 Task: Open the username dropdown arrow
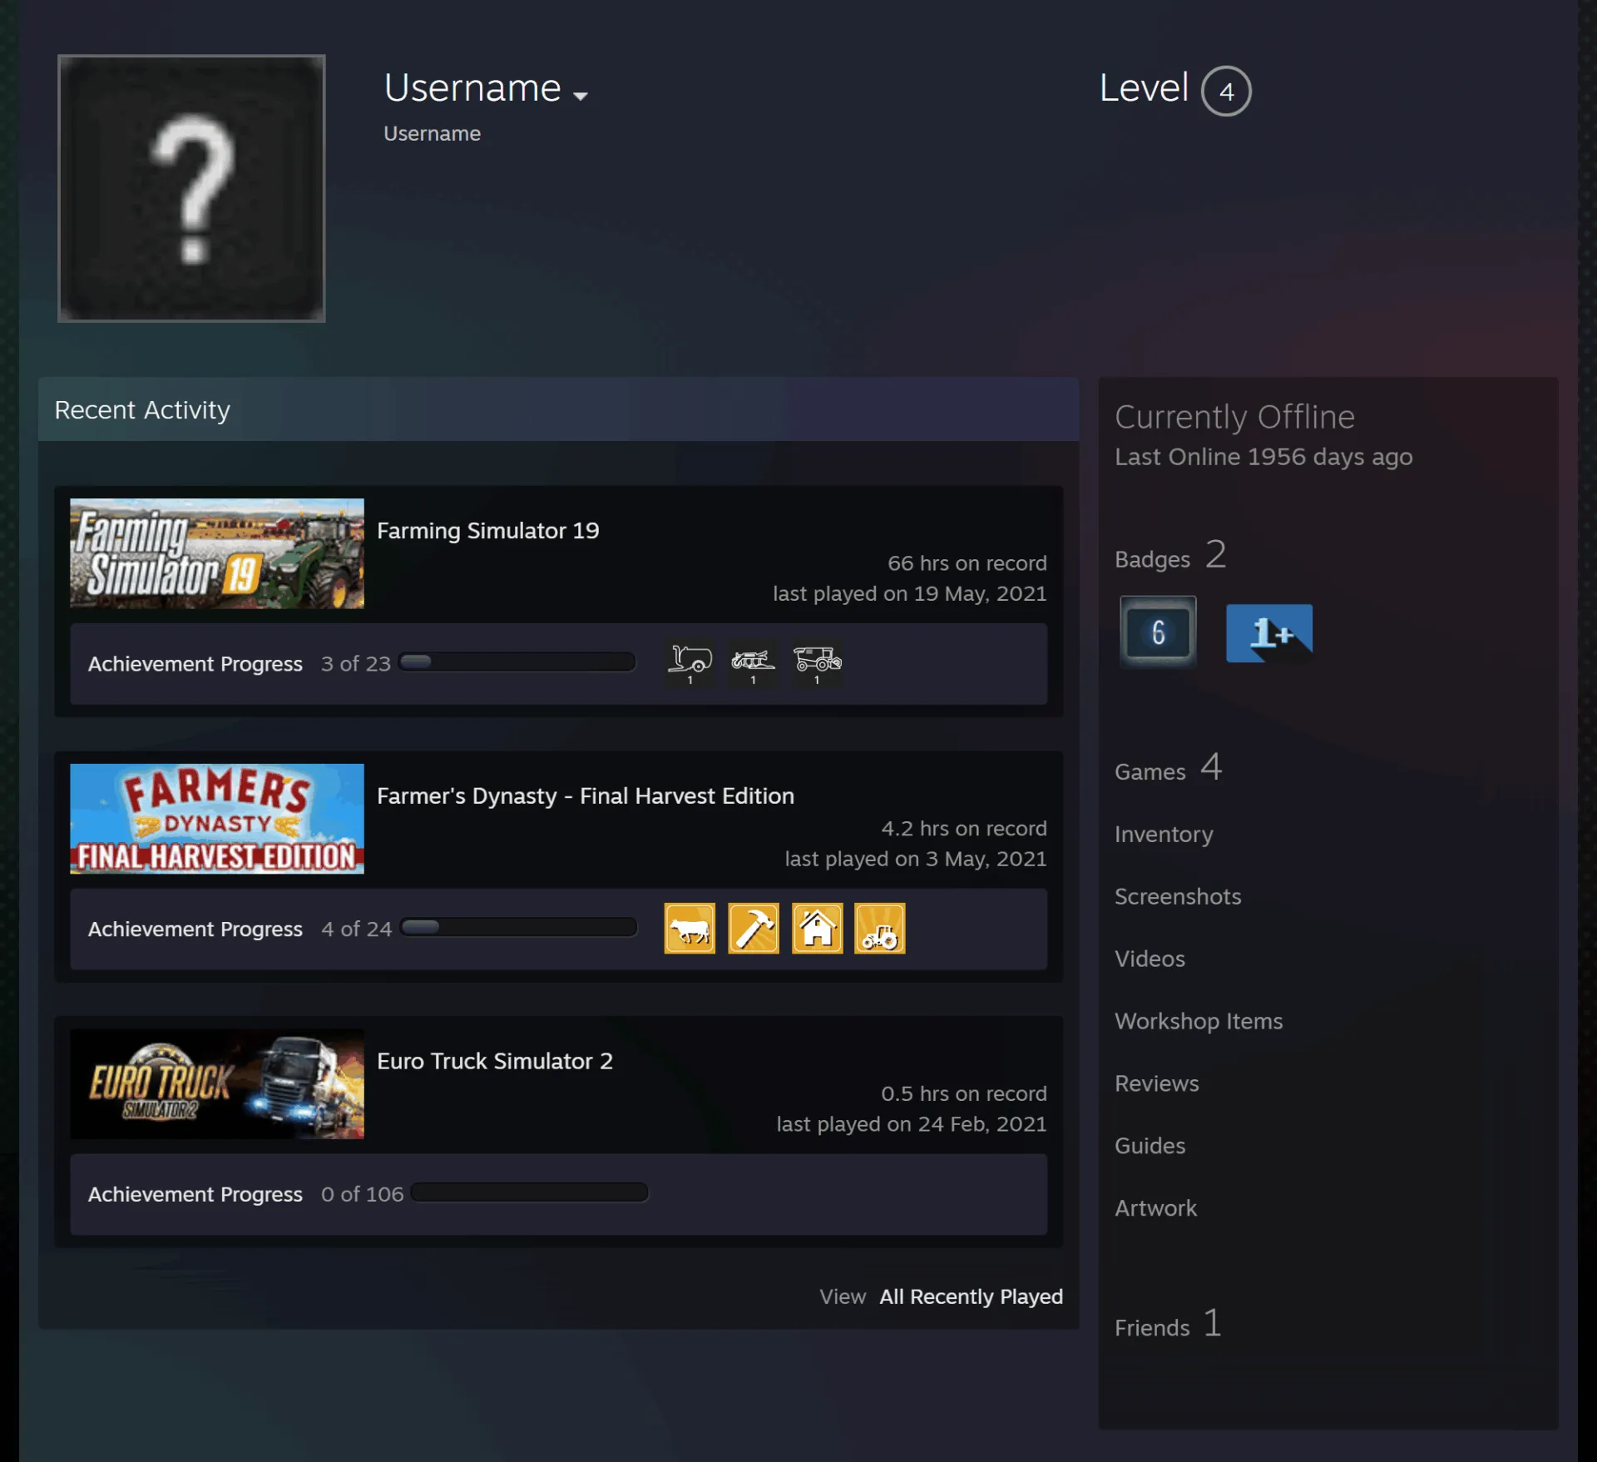[581, 96]
